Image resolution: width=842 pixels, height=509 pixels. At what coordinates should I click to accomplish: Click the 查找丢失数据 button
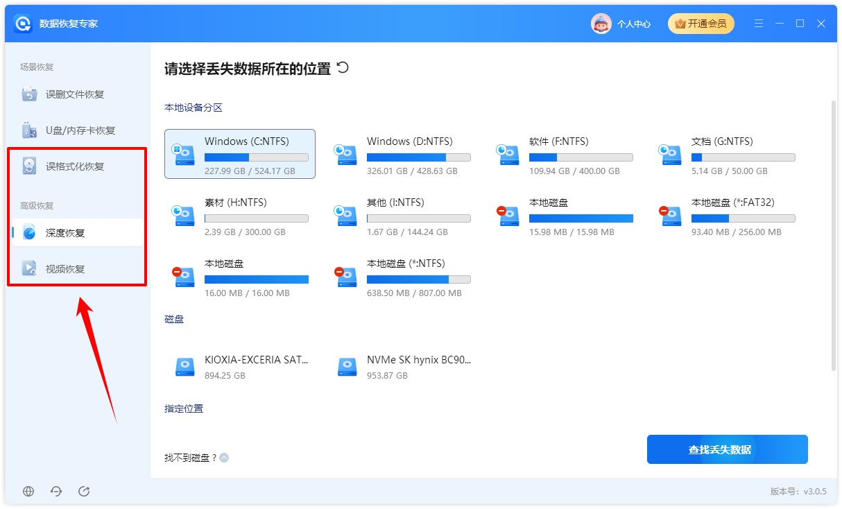pyautogui.click(x=727, y=449)
